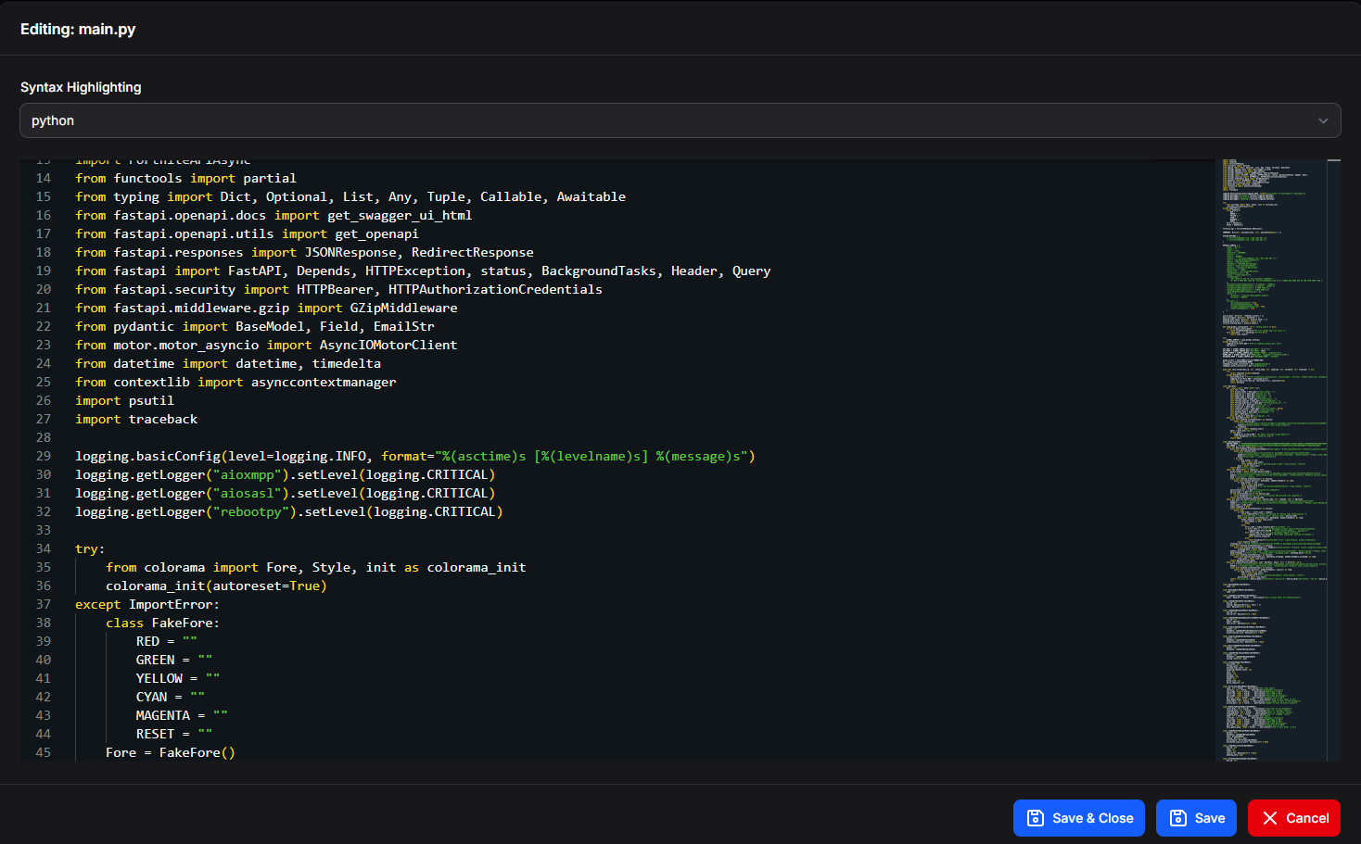Click the 'RED = ""' line
This screenshot has height=844, width=1361.
click(x=167, y=641)
